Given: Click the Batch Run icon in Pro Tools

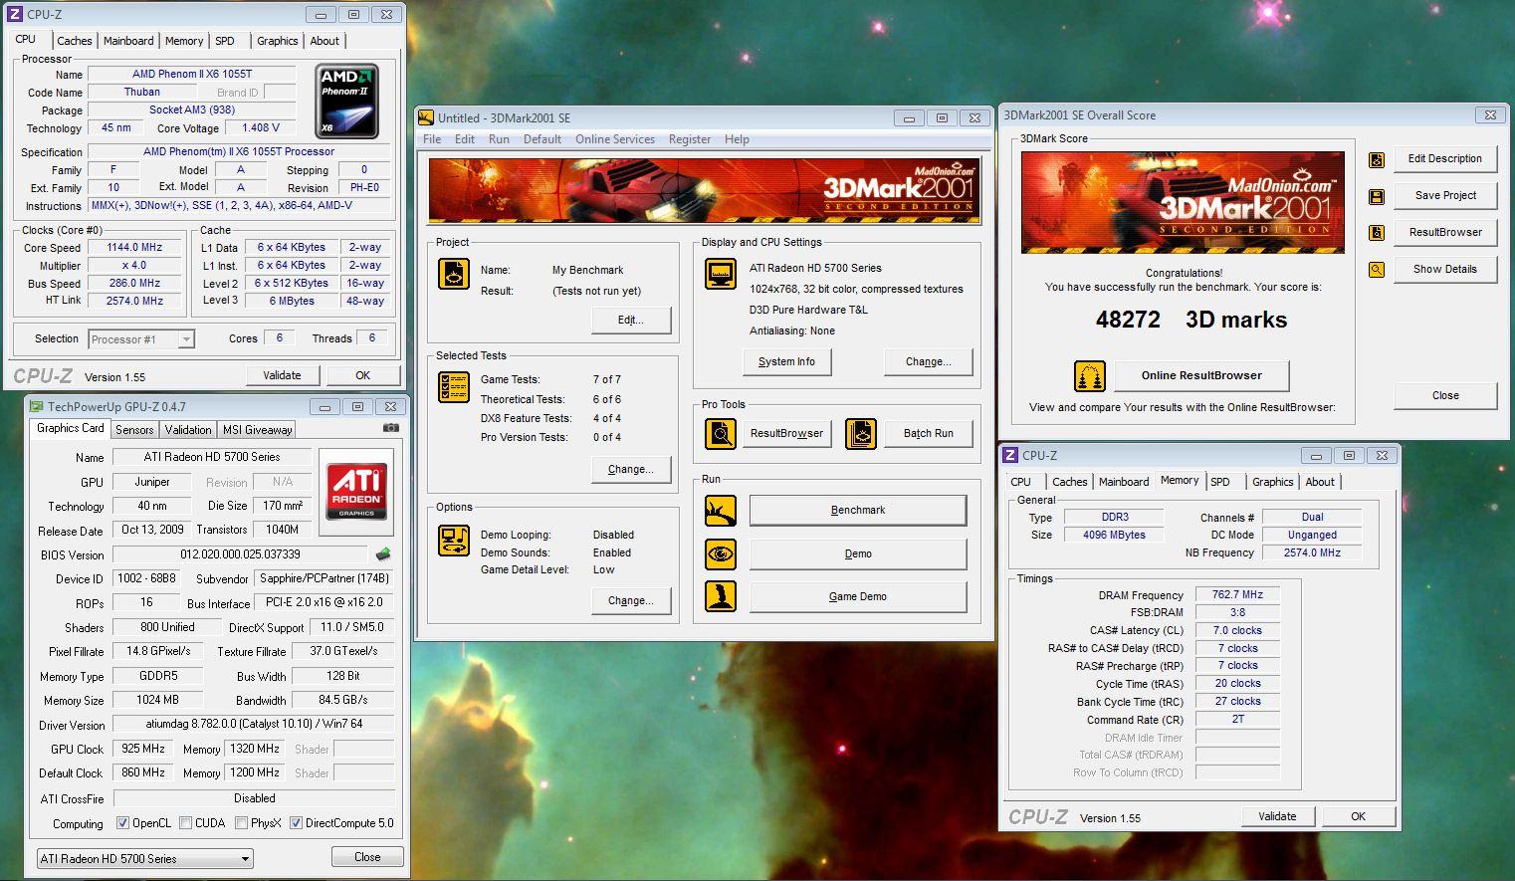Looking at the screenshot, I should click(861, 434).
